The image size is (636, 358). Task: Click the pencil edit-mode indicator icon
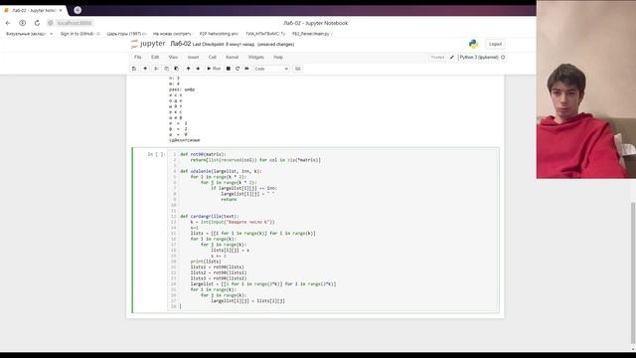[452, 58]
